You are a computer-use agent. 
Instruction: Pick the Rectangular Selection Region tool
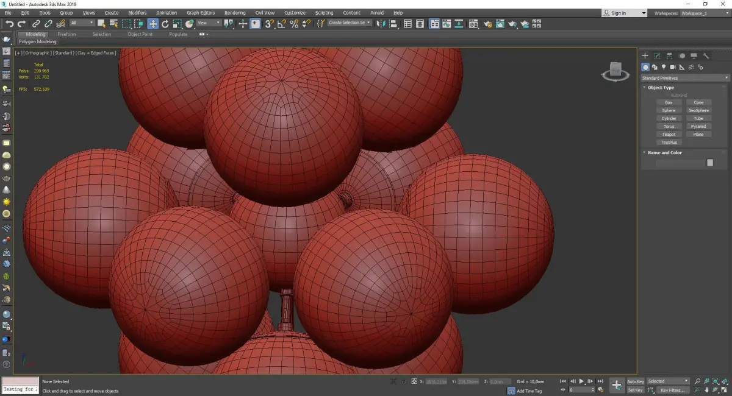point(126,24)
